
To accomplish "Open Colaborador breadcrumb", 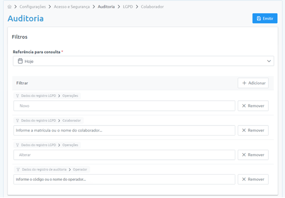I will (152, 7).
